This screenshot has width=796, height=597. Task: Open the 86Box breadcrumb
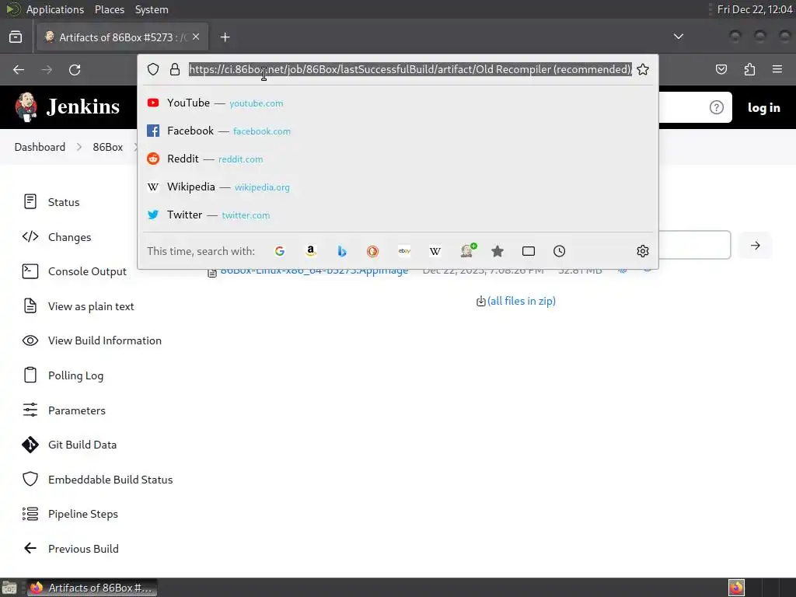tap(107, 147)
